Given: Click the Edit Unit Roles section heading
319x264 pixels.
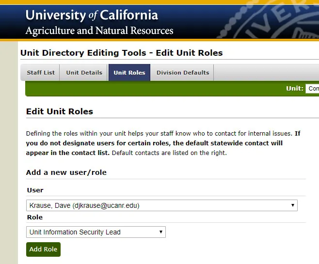Looking at the screenshot, I should [60, 111].
